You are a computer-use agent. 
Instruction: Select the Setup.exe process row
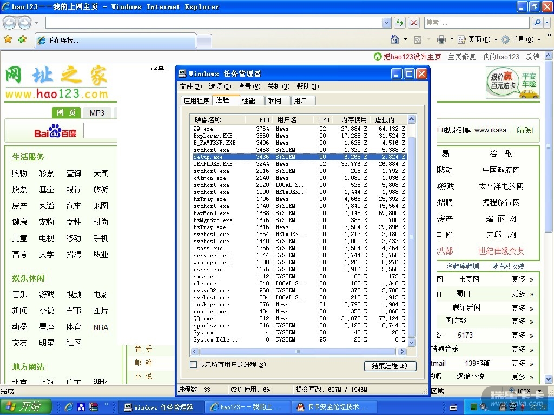pos(299,157)
